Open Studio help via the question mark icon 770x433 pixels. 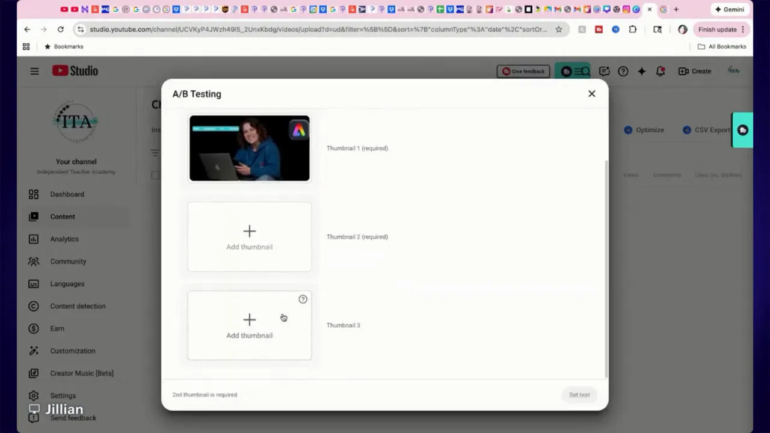623,71
